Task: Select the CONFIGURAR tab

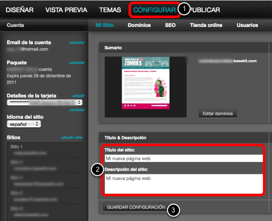Action: (155, 10)
